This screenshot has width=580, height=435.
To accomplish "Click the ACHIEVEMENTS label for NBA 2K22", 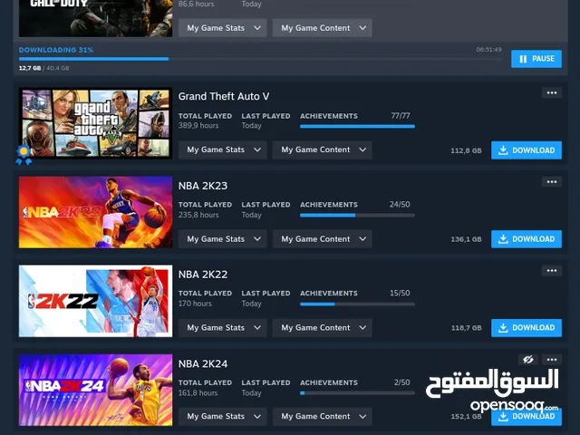I will (328, 294).
